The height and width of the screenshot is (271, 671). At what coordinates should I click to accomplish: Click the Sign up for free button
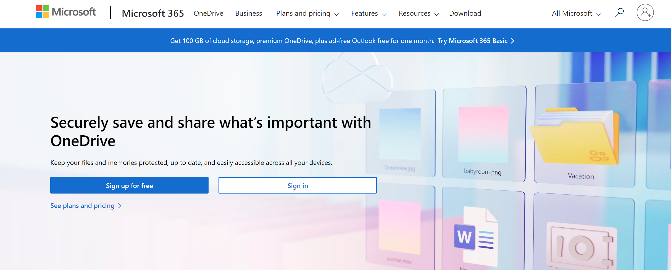coord(129,185)
